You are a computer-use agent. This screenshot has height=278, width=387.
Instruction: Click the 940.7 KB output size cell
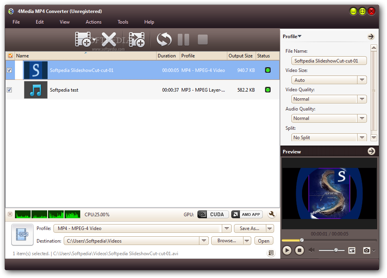coord(246,70)
